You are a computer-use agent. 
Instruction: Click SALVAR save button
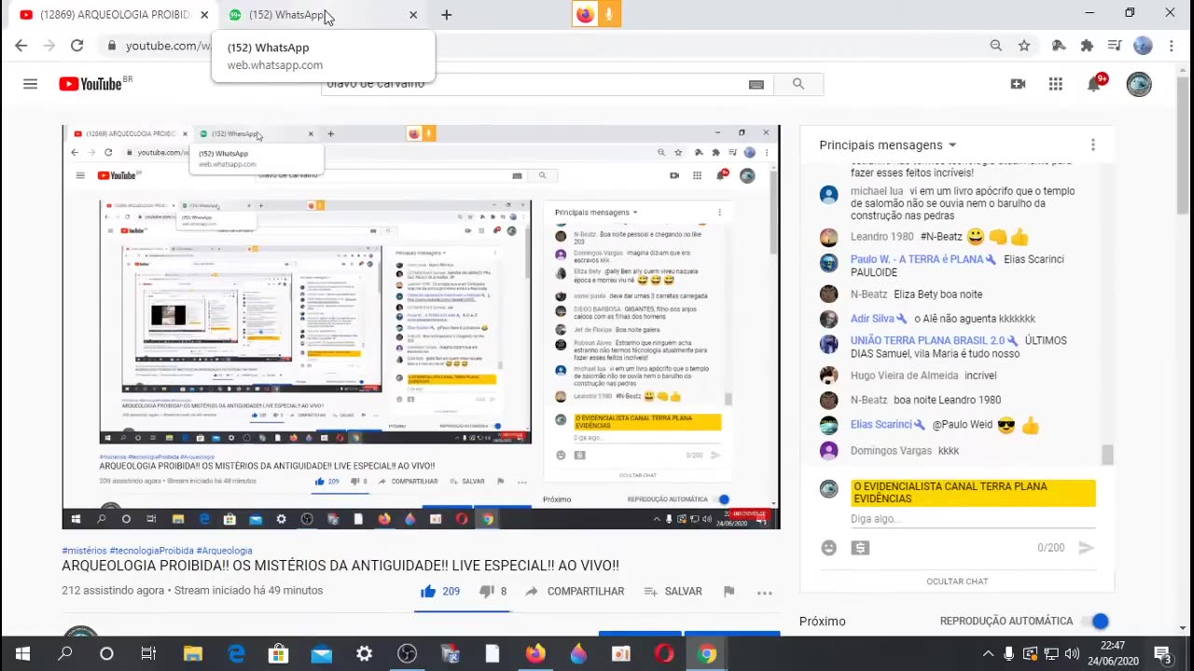coord(673,591)
